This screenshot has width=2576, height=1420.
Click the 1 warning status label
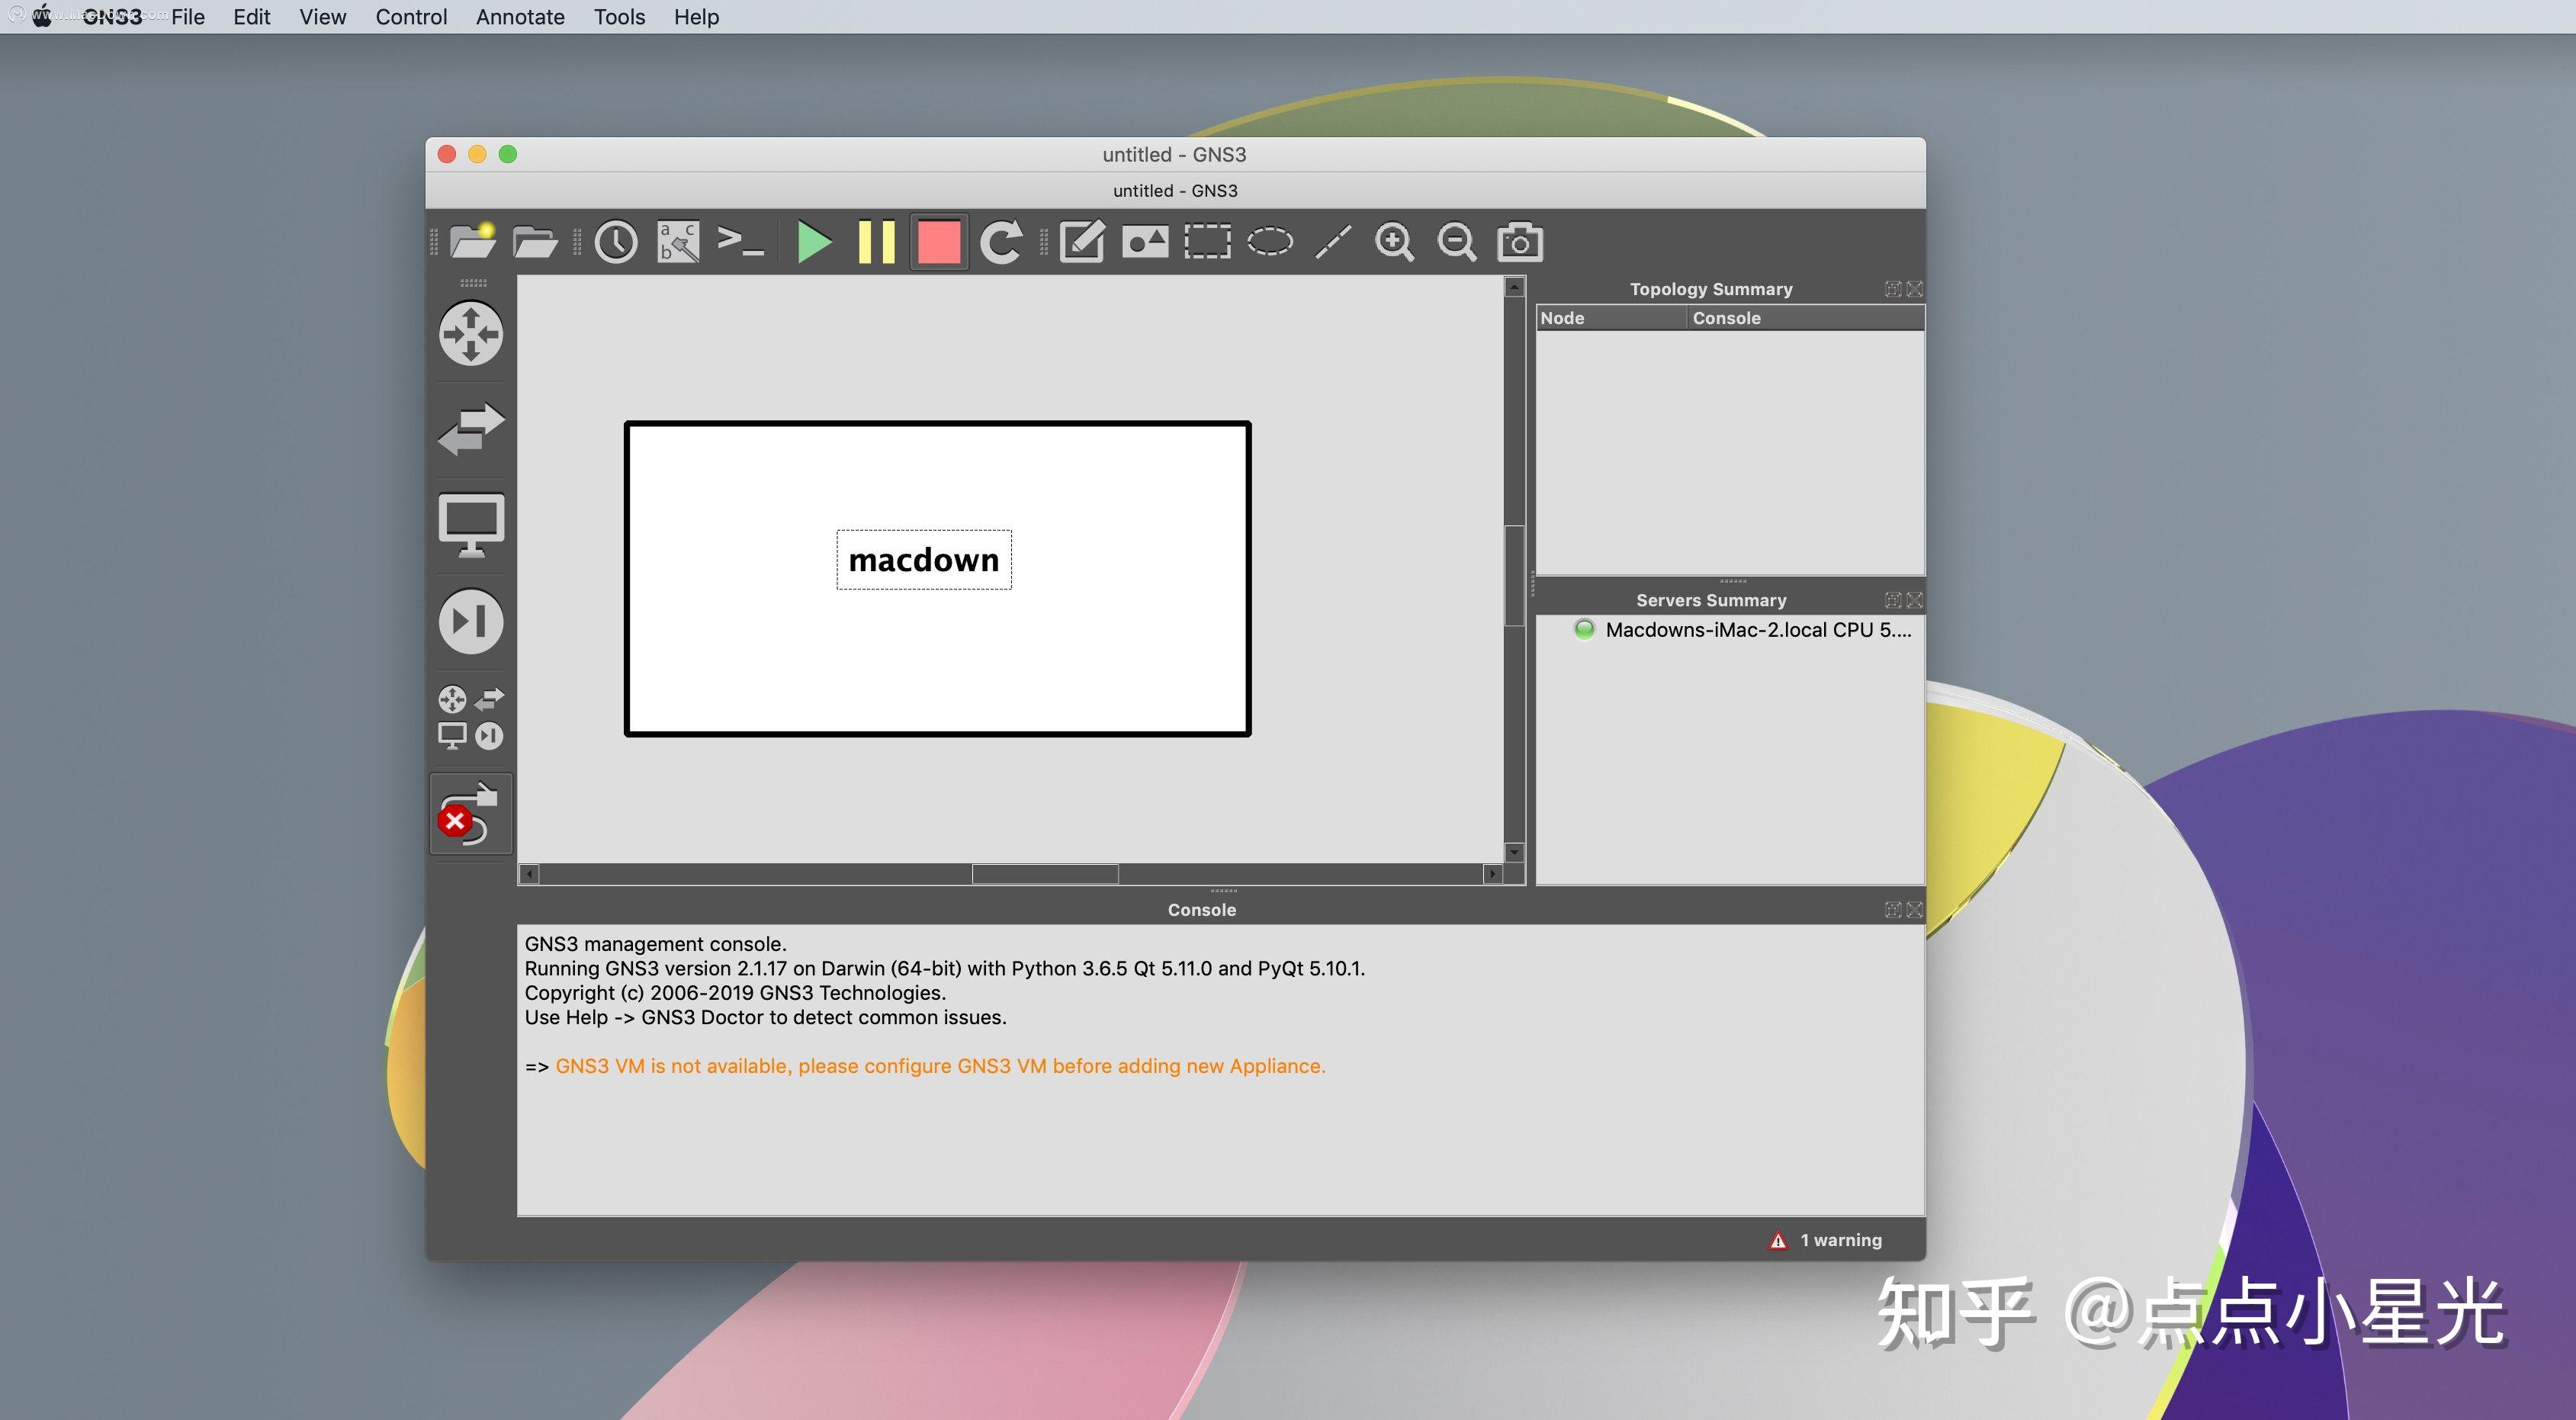(x=1841, y=1240)
